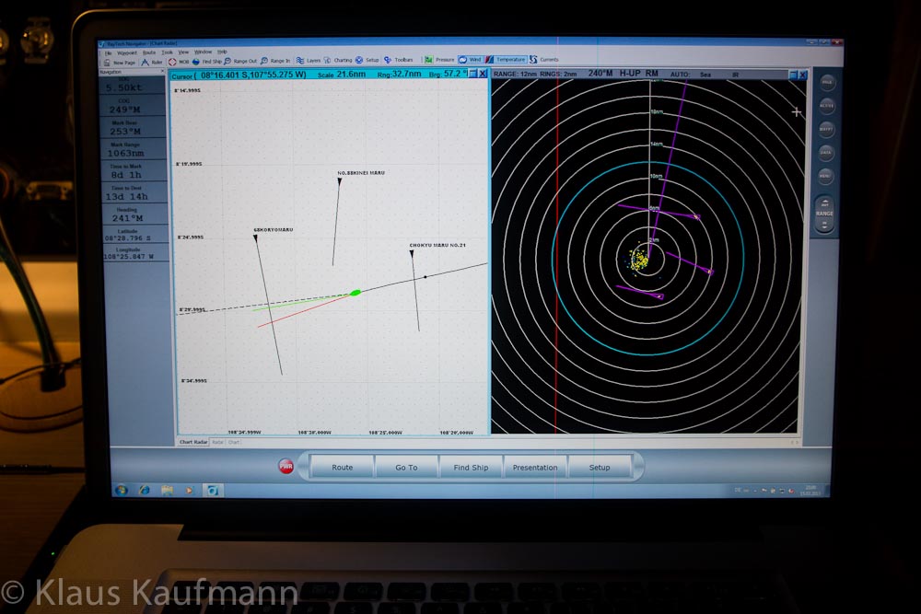The image size is (921, 614).
Task: Click the RANGE out up arrow
Action: [824, 203]
